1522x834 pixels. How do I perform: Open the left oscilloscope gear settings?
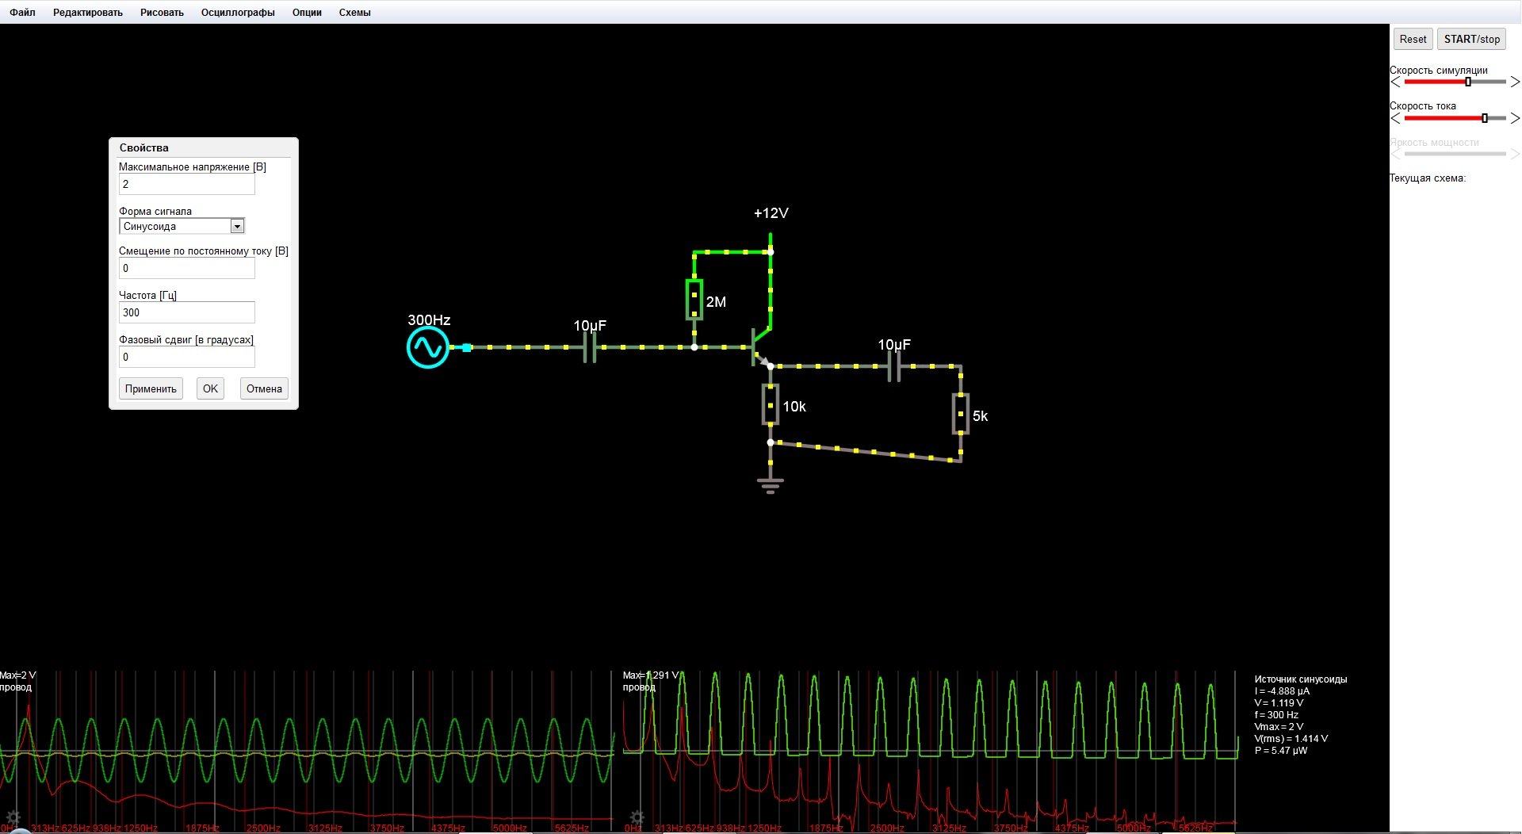click(13, 817)
